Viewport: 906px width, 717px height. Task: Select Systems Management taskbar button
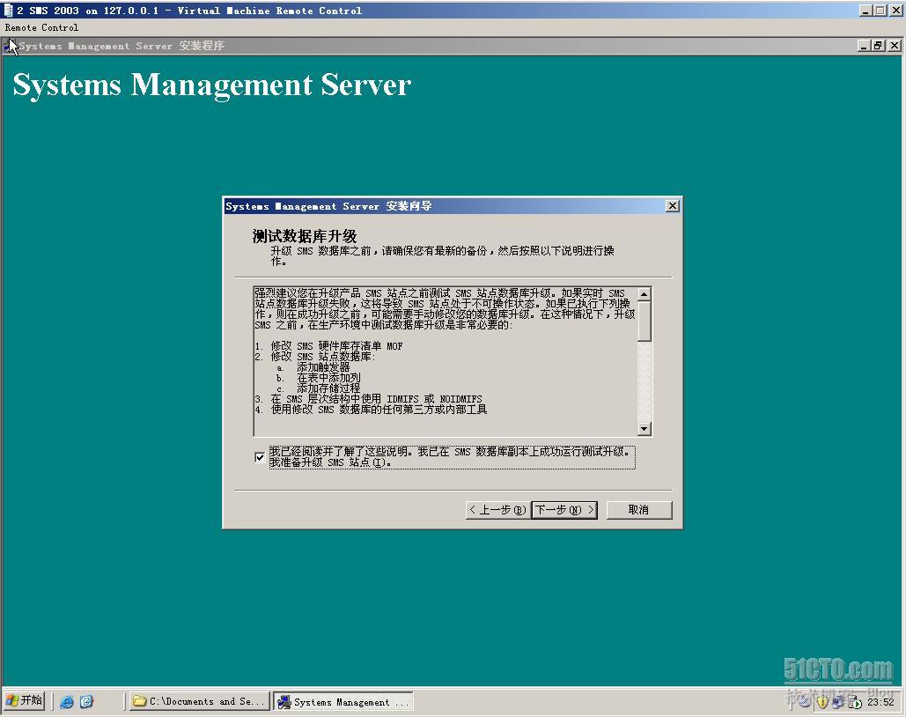(x=343, y=702)
